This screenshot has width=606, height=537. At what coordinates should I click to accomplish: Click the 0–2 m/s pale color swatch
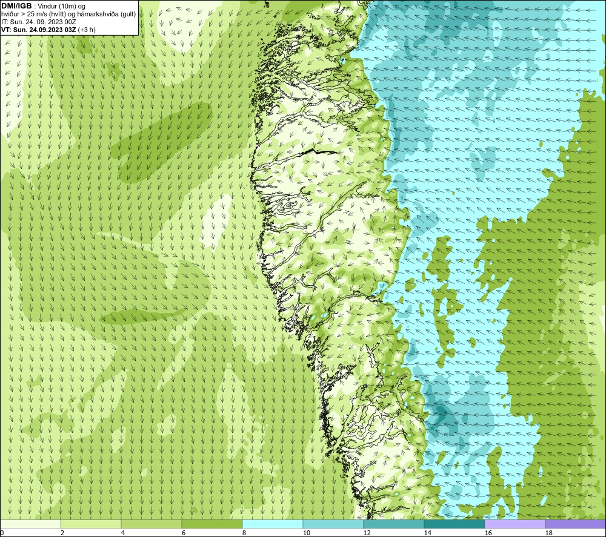[30, 524]
